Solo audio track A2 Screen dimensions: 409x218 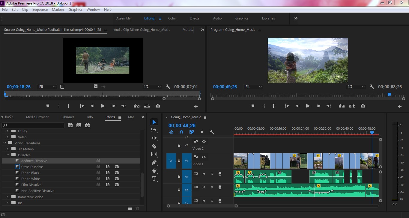[212, 187]
